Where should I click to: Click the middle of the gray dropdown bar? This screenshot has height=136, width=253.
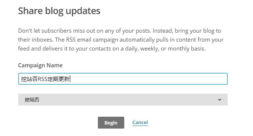[123, 100]
